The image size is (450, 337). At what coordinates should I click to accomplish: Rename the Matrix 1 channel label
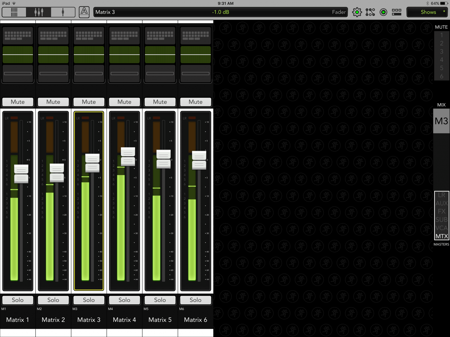click(18, 320)
